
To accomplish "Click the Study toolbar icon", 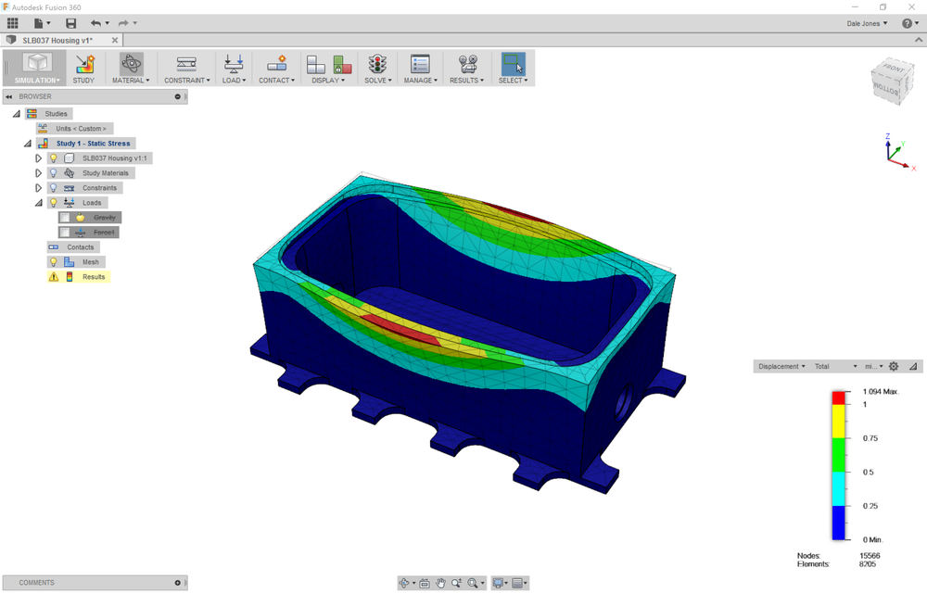I will [84, 64].
